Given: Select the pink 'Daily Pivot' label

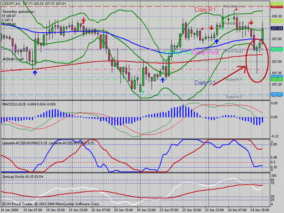Looking at the screenshot, I should pos(205,53).
